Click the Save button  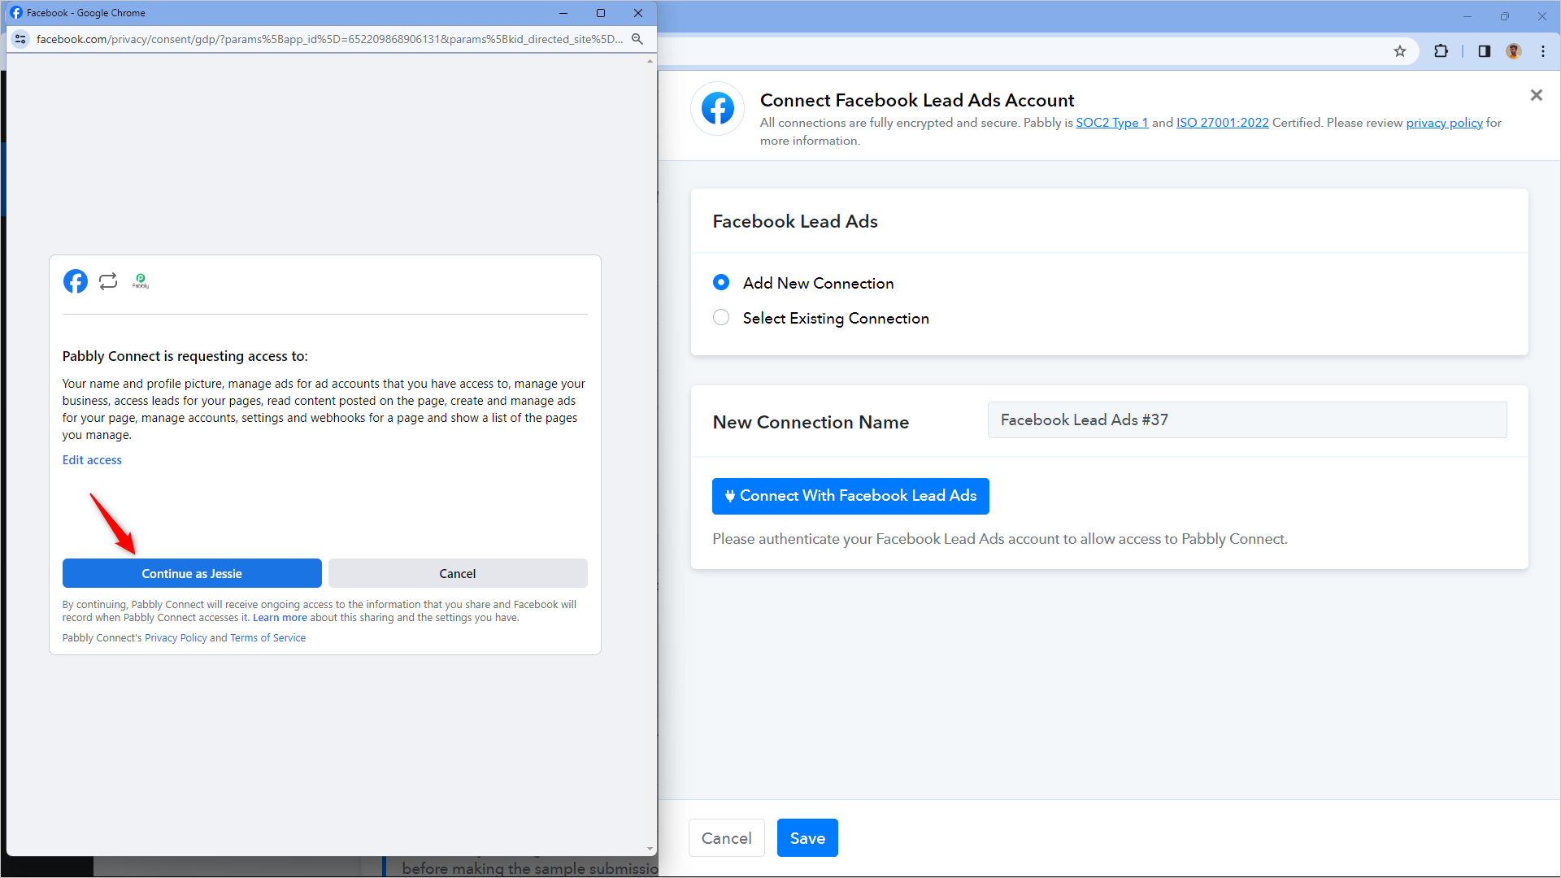[807, 838]
